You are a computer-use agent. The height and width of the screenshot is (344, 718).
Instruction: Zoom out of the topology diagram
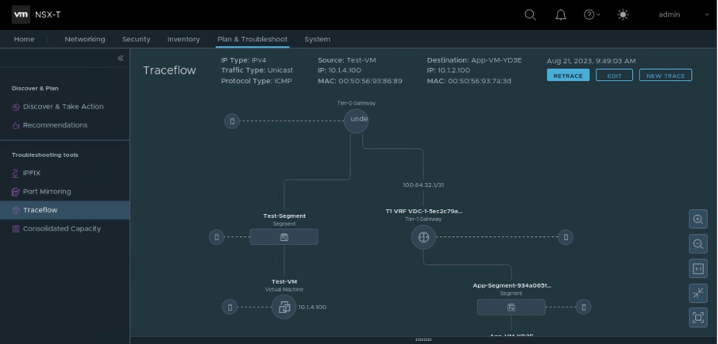[x=698, y=244]
